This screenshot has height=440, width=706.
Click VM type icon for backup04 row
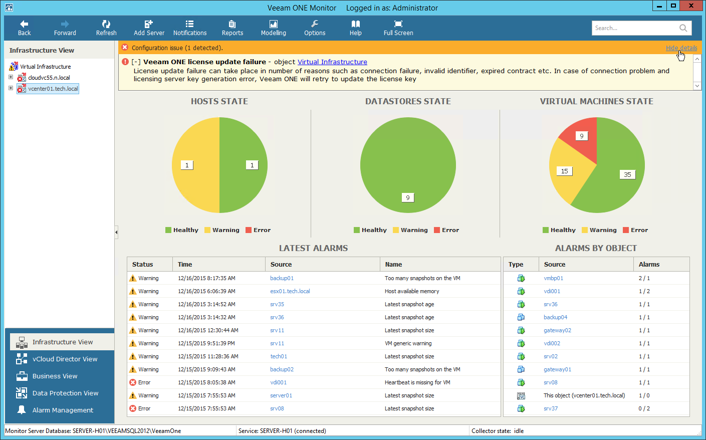[x=521, y=317]
